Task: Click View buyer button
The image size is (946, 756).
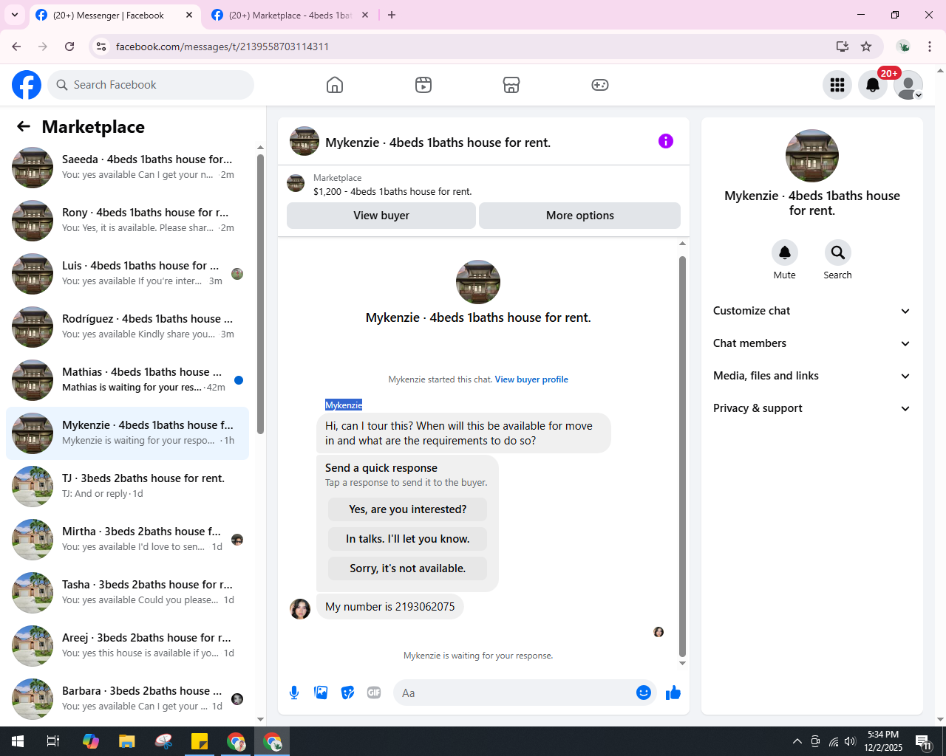Action: tap(381, 216)
